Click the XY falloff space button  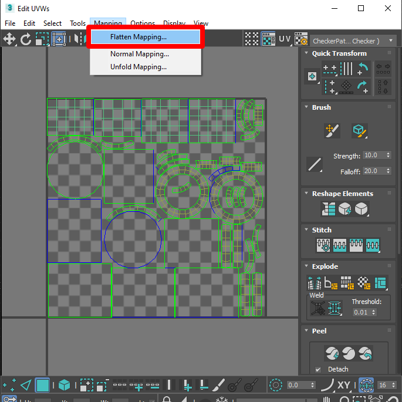(343, 385)
